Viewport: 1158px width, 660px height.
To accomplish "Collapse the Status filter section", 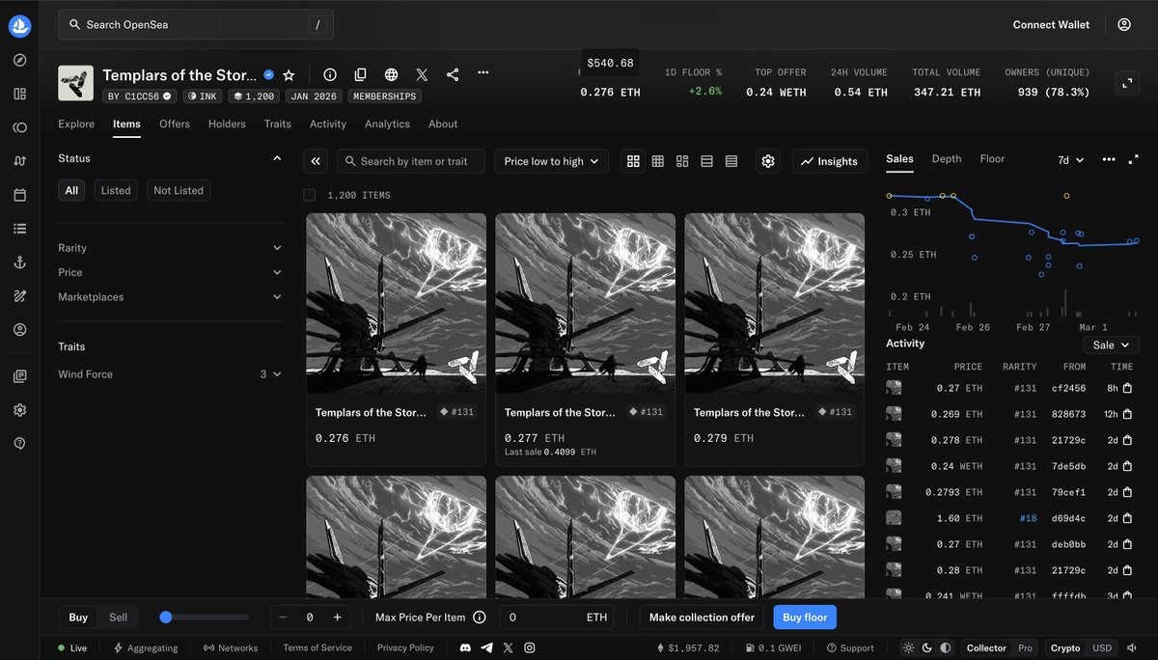I will pos(170,158).
